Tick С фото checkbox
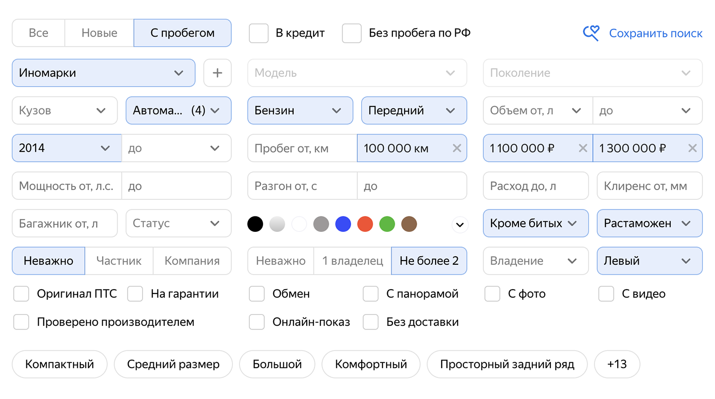The height and width of the screenshot is (399, 715). 493,294
